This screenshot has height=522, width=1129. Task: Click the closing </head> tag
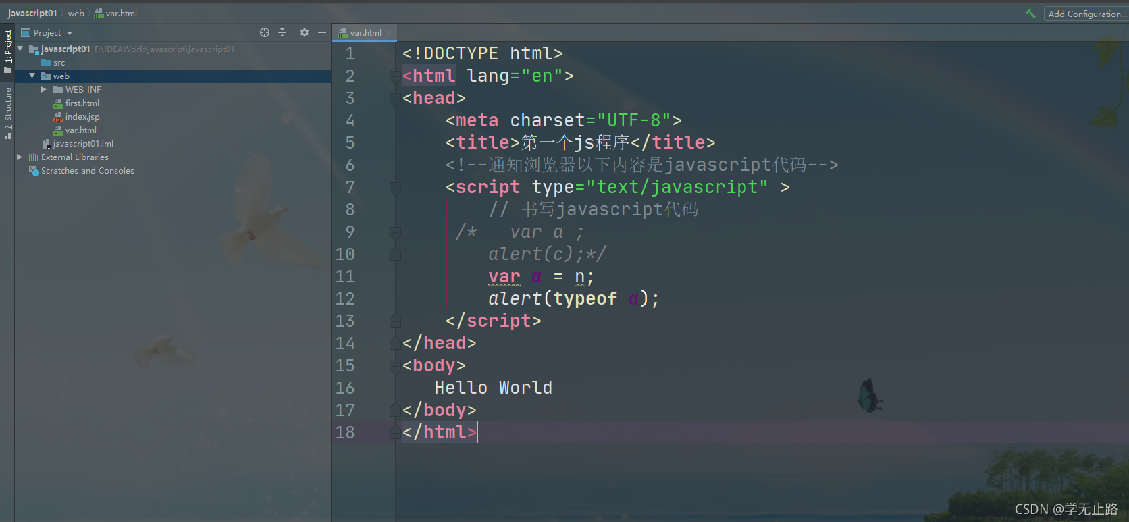coord(440,343)
